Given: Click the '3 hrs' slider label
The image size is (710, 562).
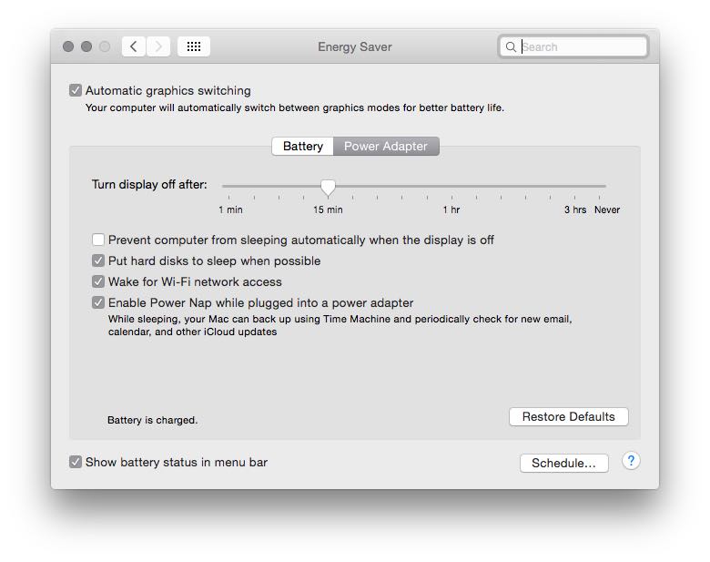Looking at the screenshot, I should click(x=575, y=209).
